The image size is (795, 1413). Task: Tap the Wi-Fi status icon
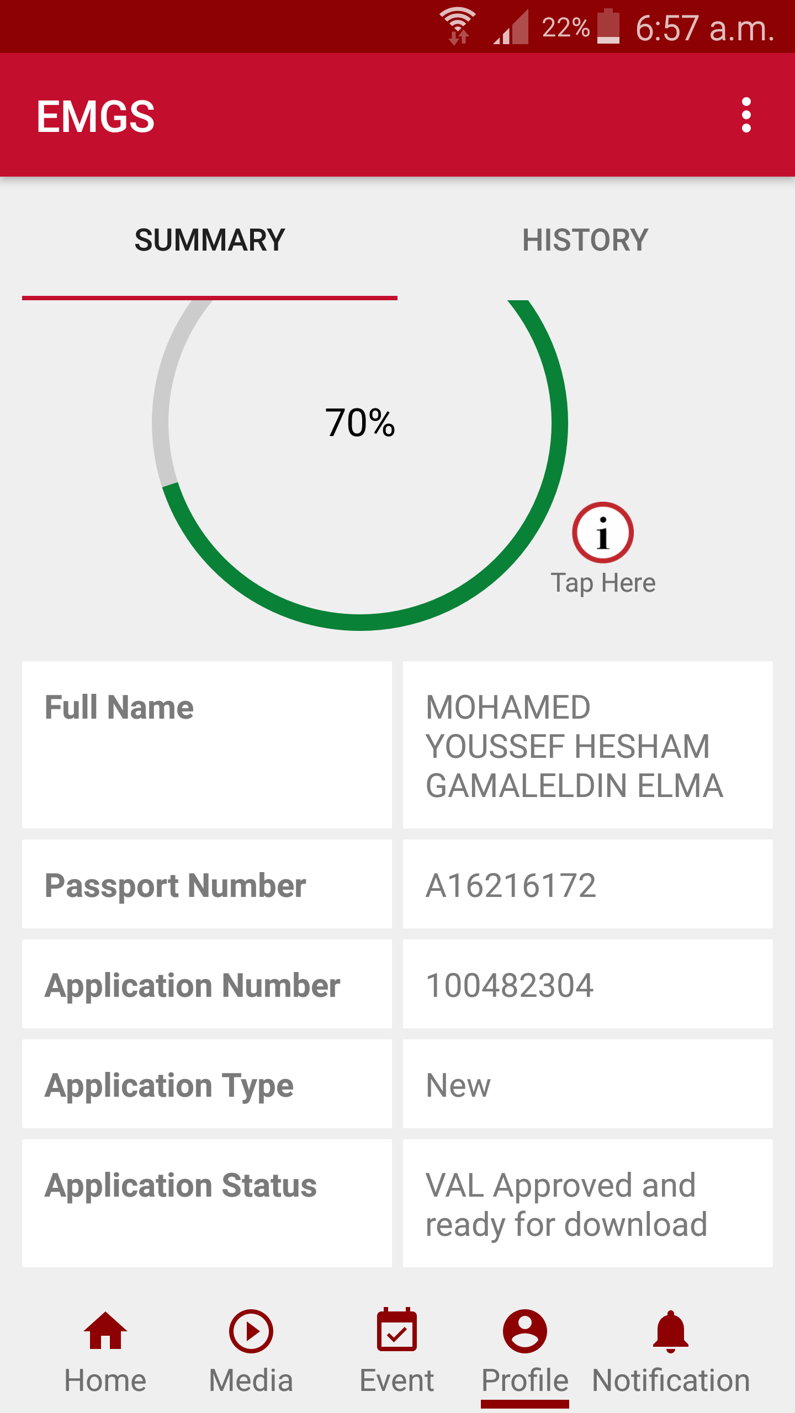[457, 26]
